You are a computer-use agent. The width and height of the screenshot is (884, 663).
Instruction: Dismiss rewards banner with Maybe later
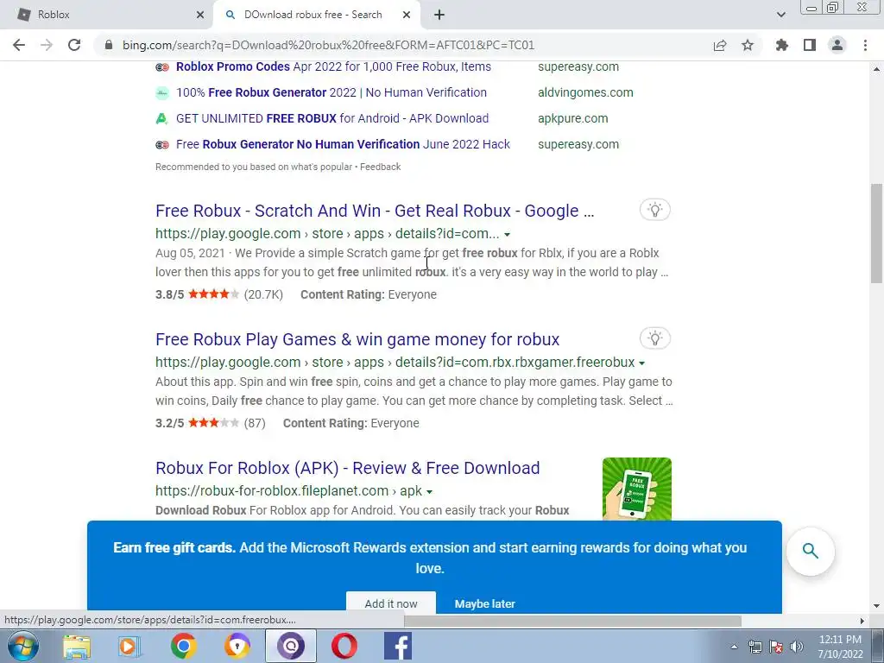[x=485, y=603]
